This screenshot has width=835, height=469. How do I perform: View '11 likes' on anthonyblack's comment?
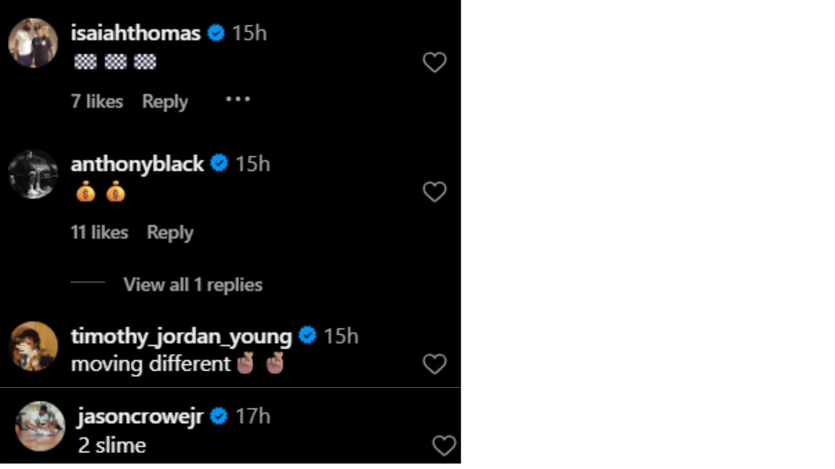[99, 232]
